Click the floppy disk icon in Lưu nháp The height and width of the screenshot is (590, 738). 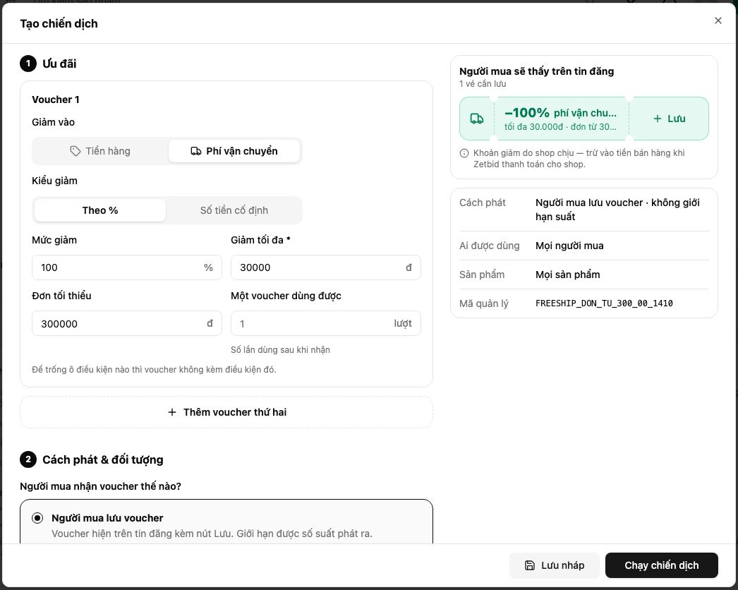point(529,565)
